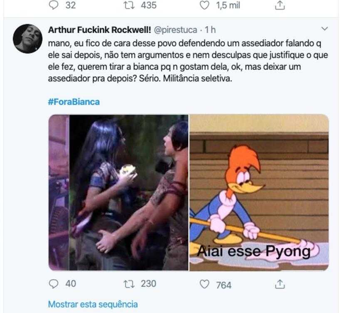Click share icon under the #ForaBianca tweet
The height and width of the screenshot is (313, 342).
pos(280,284)
